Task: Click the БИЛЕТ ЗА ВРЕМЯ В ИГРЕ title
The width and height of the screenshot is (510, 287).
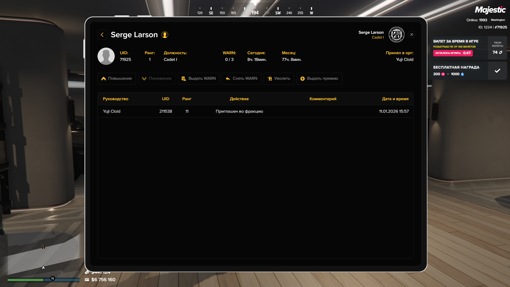Action: (x=456, y=41)
